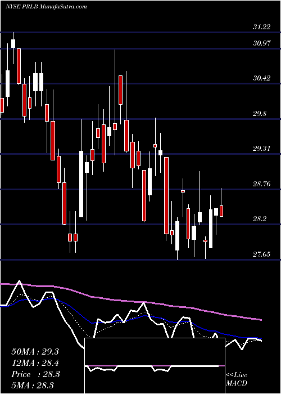Click inside the MACD histogram panel
281x394 pixels.
pyautogui.click(x=155, y=366)
